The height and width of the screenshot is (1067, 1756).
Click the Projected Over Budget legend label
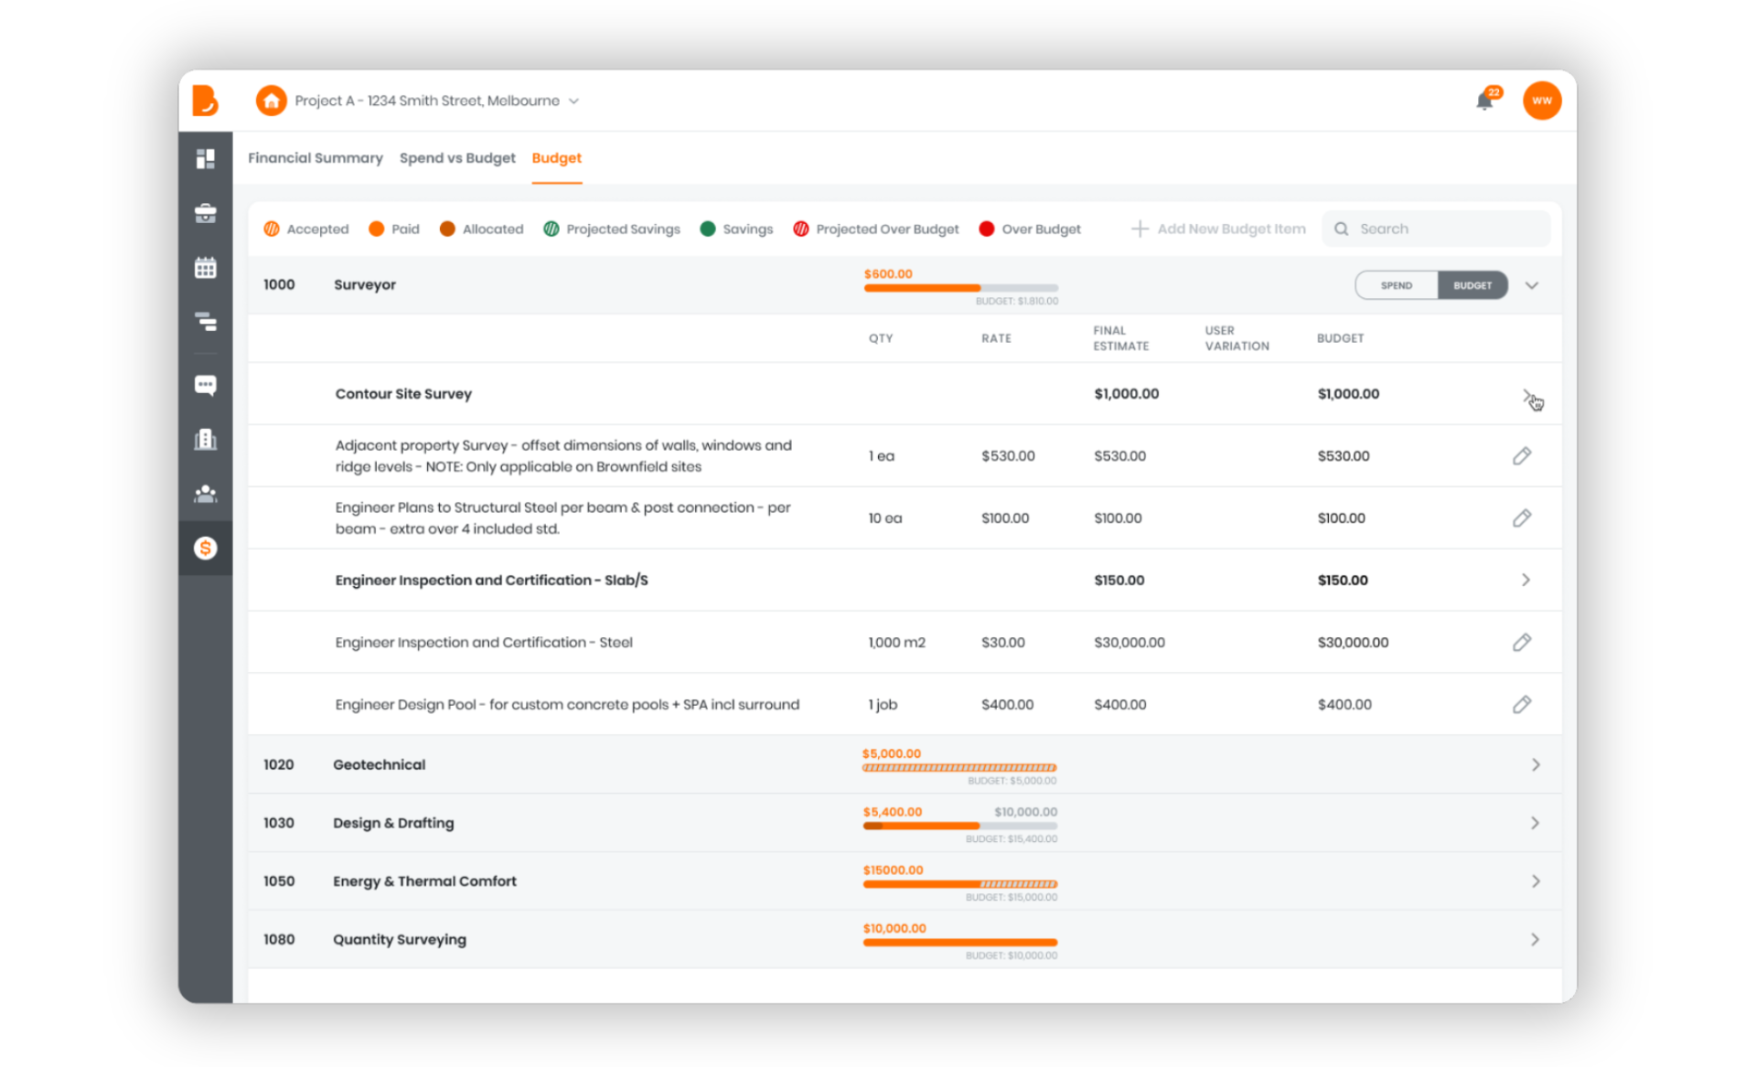(887, 229)
